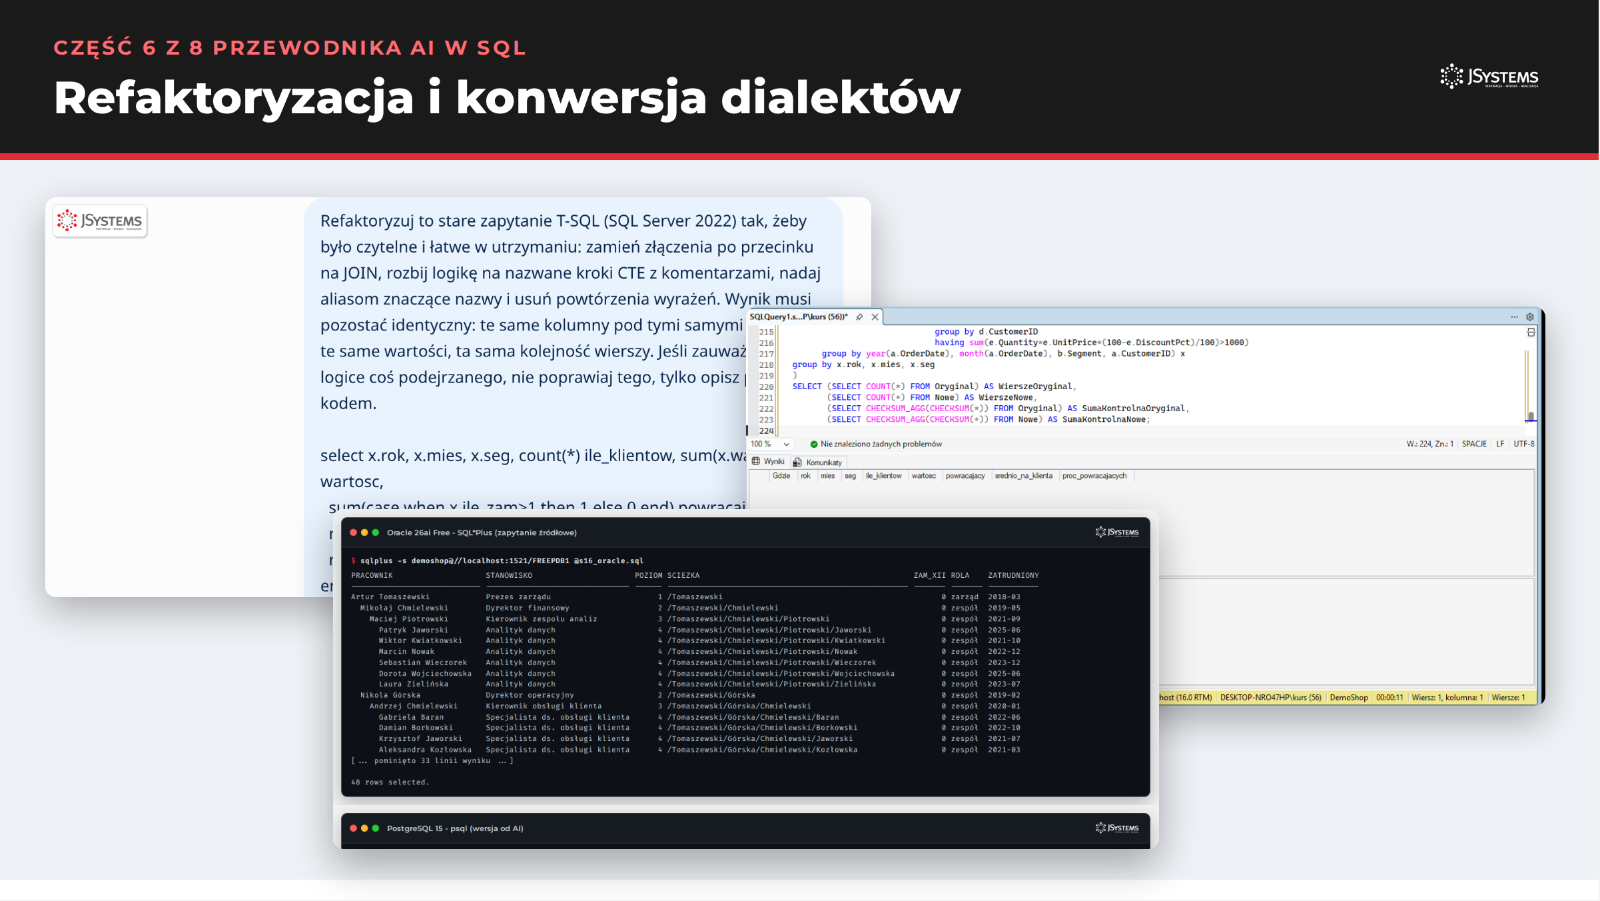Image resolution: width=1600 pixels, height=901 pixels.
Task: Switch to the Komunikaty messages tab
Action: click(818, 462)
